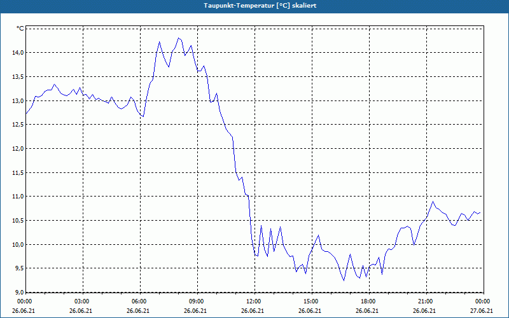The image size is (509, 318).
Task: Click the 11,0 y-axis label
Action: click(x=18, y=197)
